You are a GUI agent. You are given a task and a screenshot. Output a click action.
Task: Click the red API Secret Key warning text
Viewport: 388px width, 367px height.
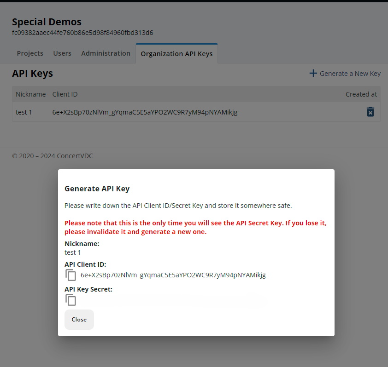coord(196,227)
